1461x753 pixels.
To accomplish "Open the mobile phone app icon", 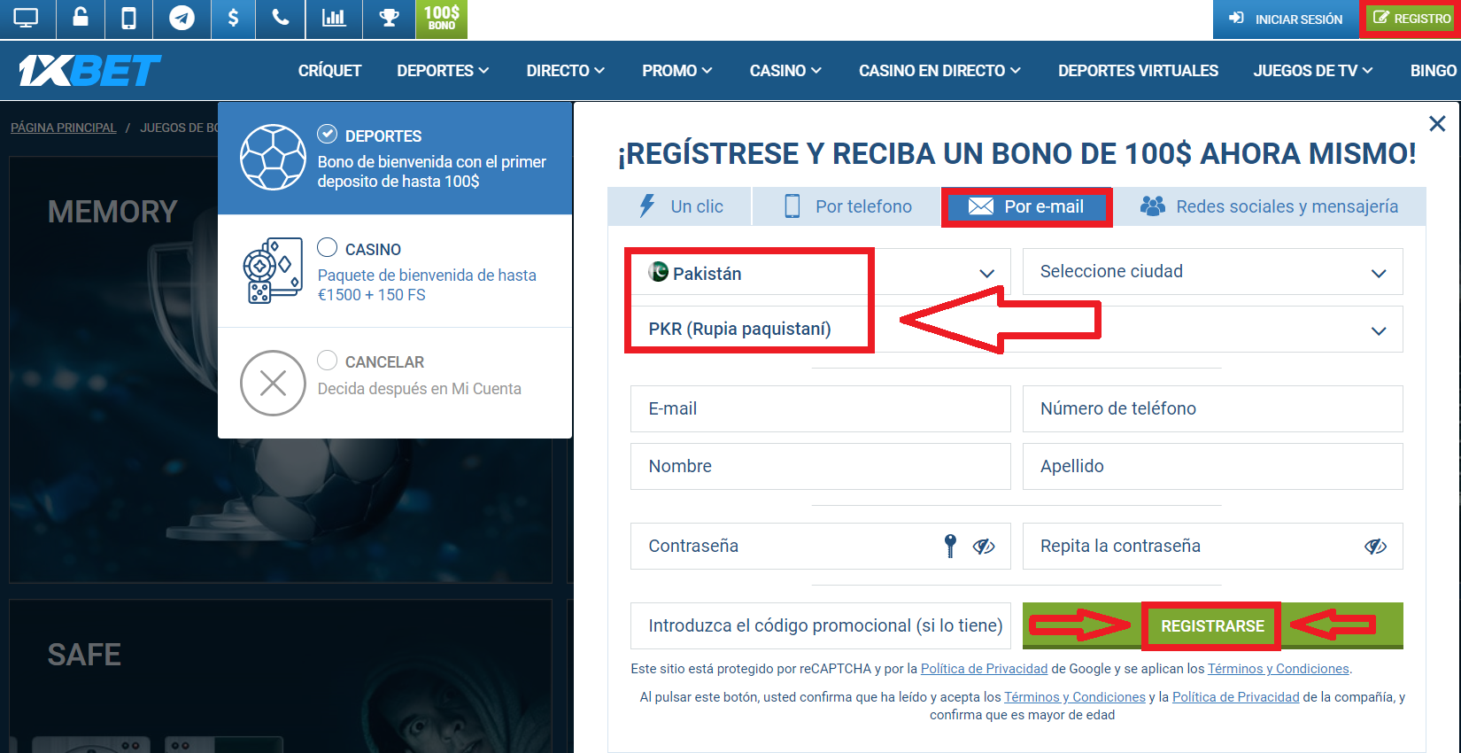I will 128,18.
